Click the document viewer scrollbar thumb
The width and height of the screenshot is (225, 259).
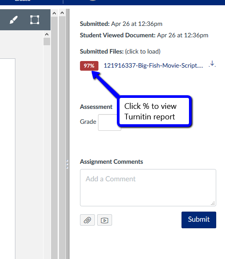click(47, 41)
